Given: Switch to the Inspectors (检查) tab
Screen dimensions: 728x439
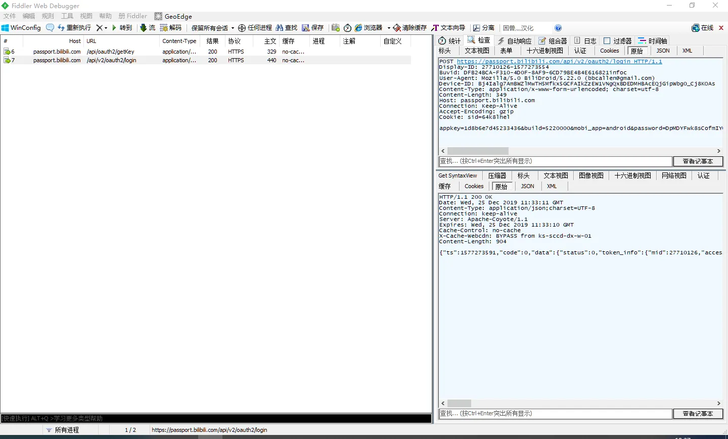Looking at the screenshot, I should click(479, 40).
